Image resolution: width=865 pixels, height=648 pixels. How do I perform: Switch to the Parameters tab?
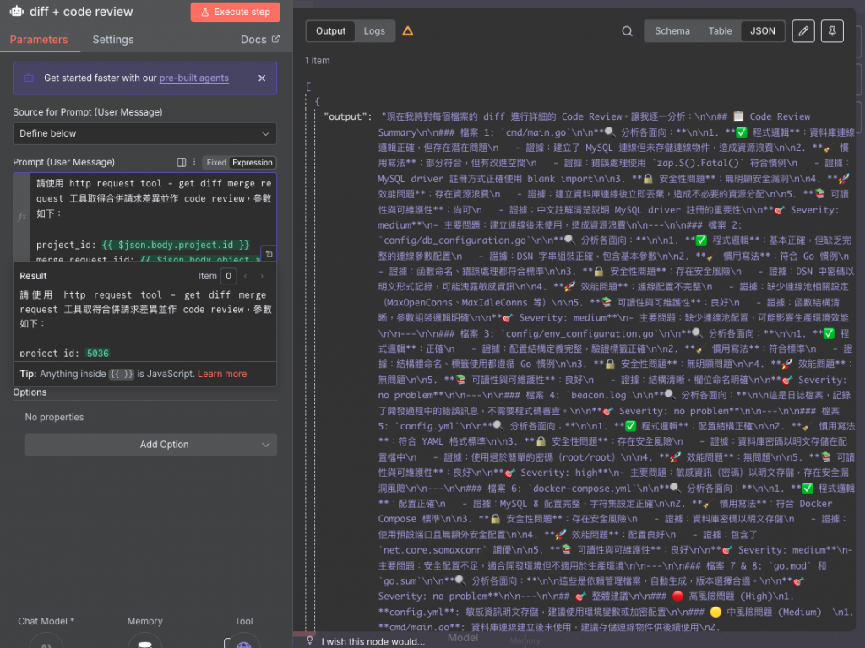[39, 40]
